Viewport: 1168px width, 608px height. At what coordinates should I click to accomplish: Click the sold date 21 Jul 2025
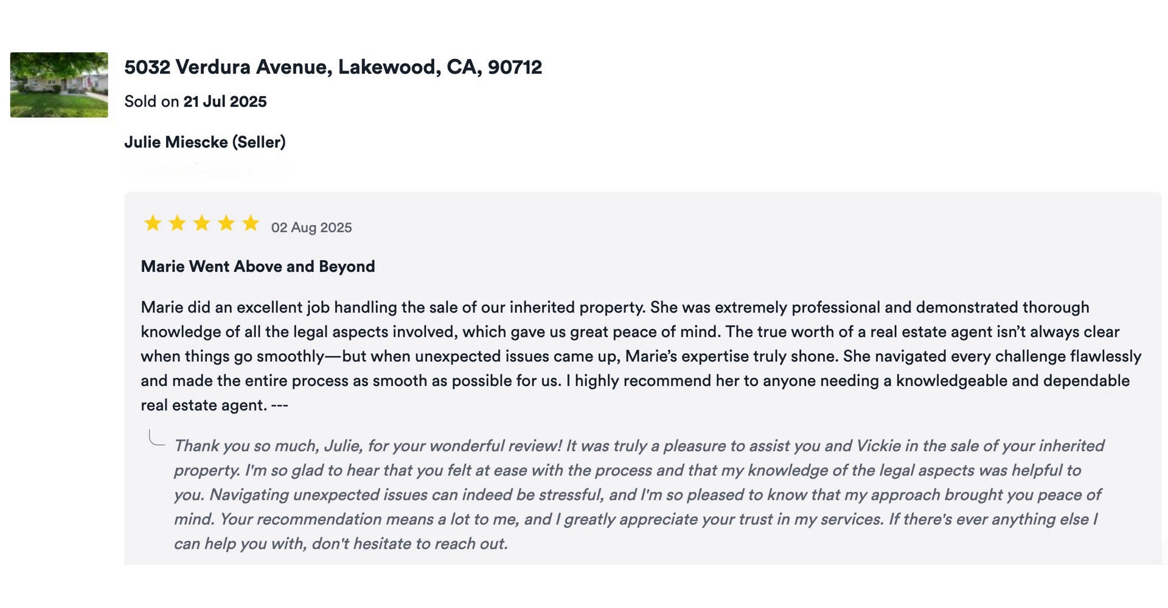(x=225, y=102)
